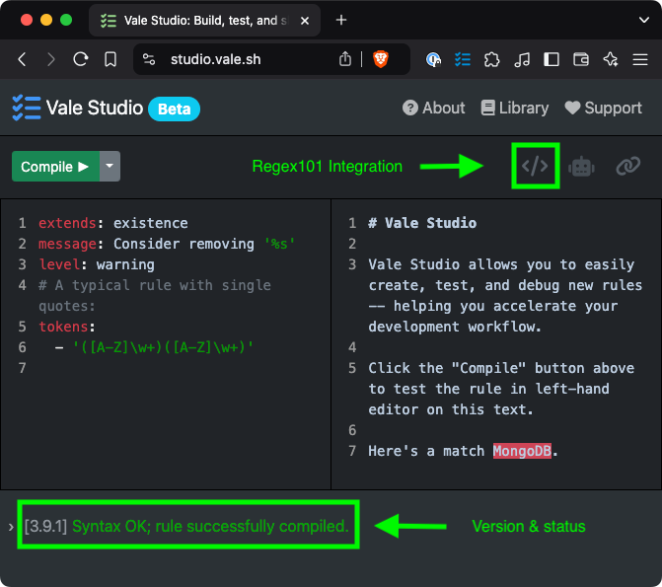Screen dimensions: 662x587
Task: Click the Vale extension checklist icon
Action: (462, 59)
